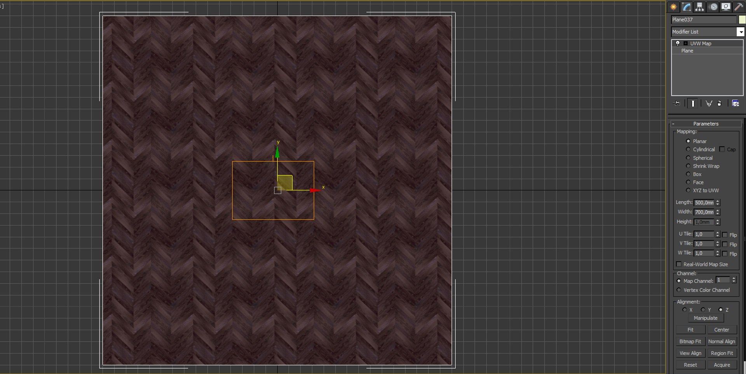The height and width of the screenshot is (374, 746).
Task: Open the Modifier List dropdown
Action: point(741,32)
